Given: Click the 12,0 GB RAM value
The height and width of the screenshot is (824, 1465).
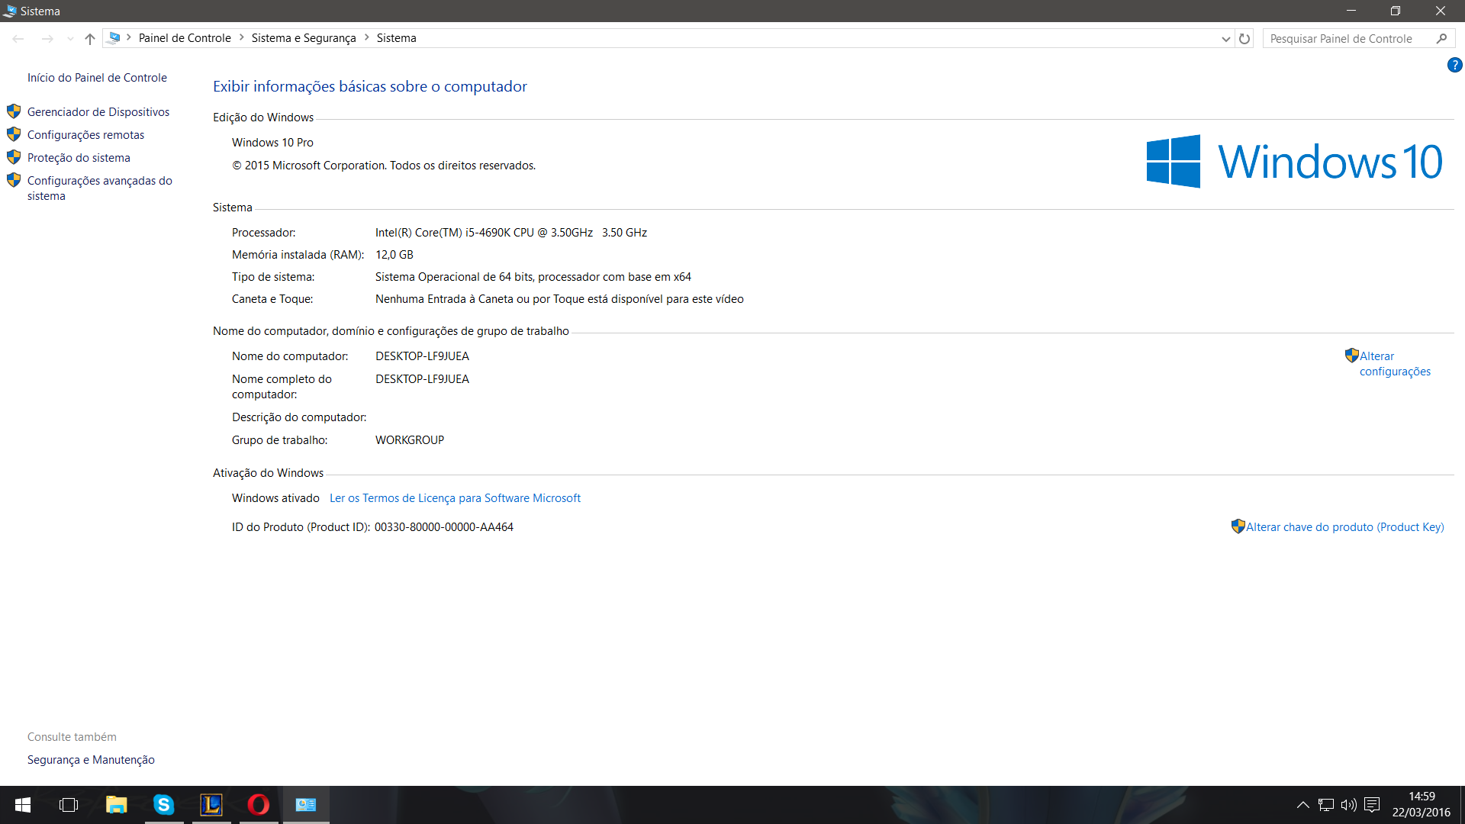Looking at the screenshot, I should (394, 254).
